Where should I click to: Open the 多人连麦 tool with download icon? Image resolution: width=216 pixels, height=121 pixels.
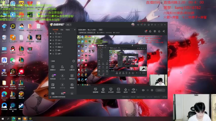[x=62, y=77]
